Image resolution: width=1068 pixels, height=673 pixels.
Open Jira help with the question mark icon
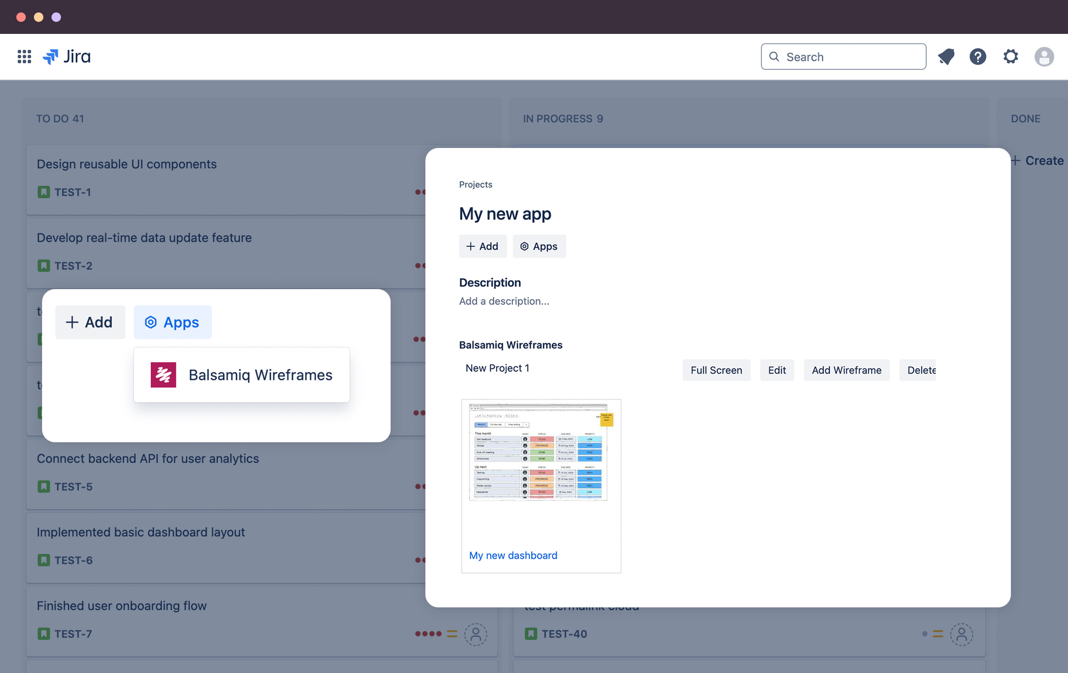978,56
